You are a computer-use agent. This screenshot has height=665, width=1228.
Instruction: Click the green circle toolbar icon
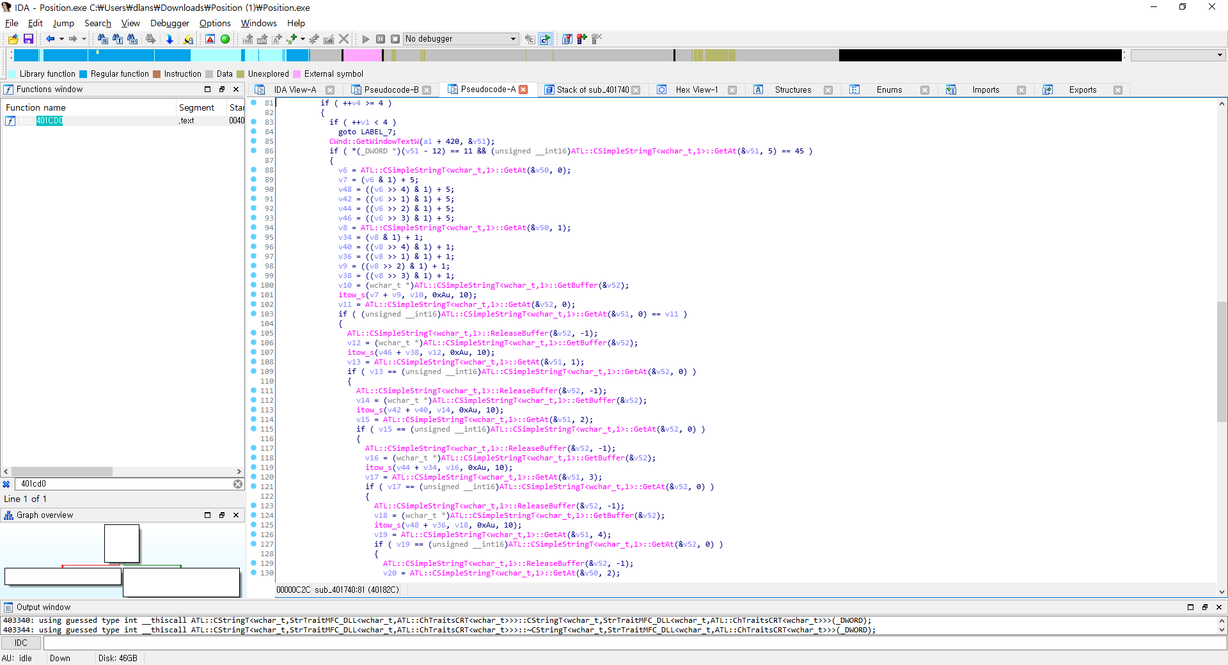(225, 39)
